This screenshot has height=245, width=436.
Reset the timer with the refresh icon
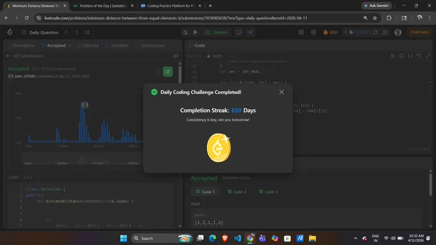point(375,33)
